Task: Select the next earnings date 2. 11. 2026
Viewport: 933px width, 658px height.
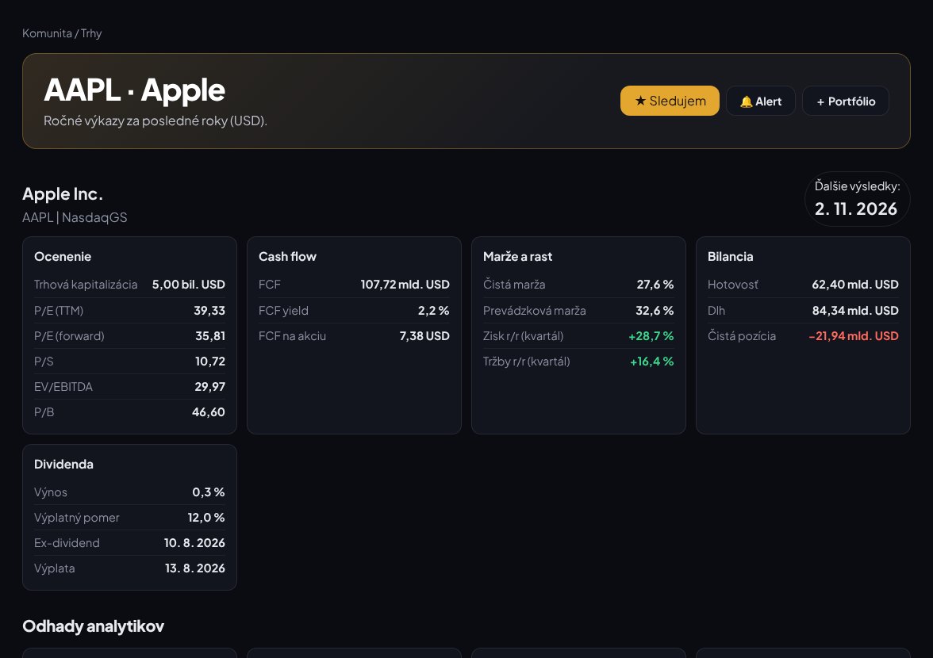Action: coord(855,208)
